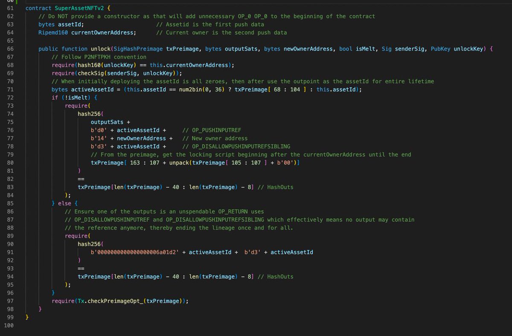Screen dimensions: 512x336
Task: Click line number 100 in the gutter
Action: (9, 326)
